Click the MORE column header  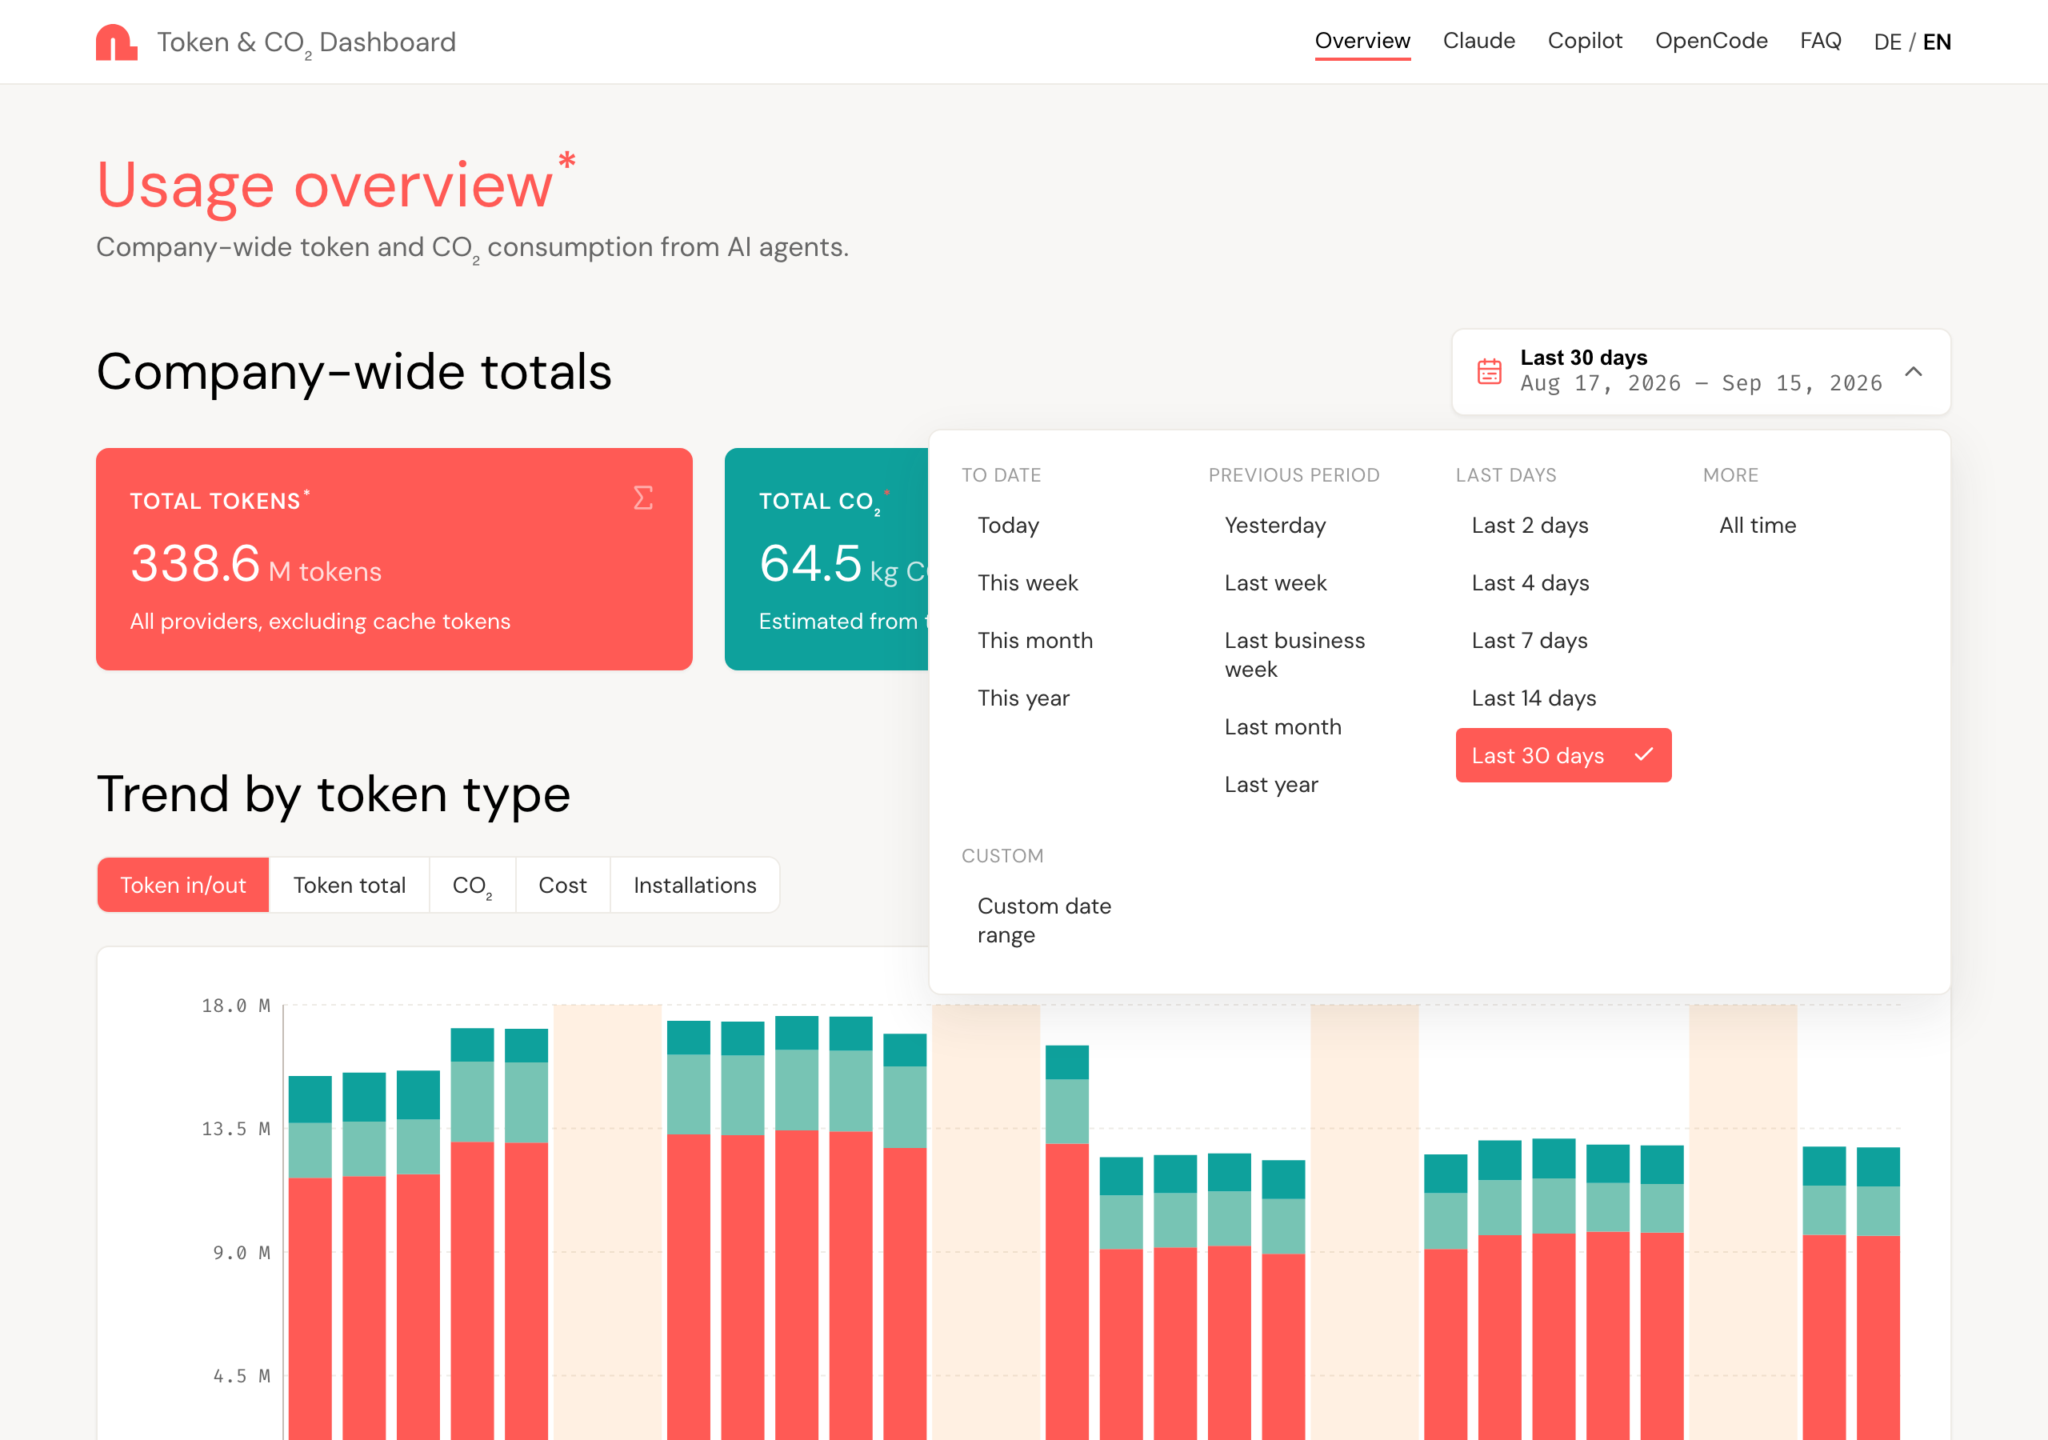1730,474
